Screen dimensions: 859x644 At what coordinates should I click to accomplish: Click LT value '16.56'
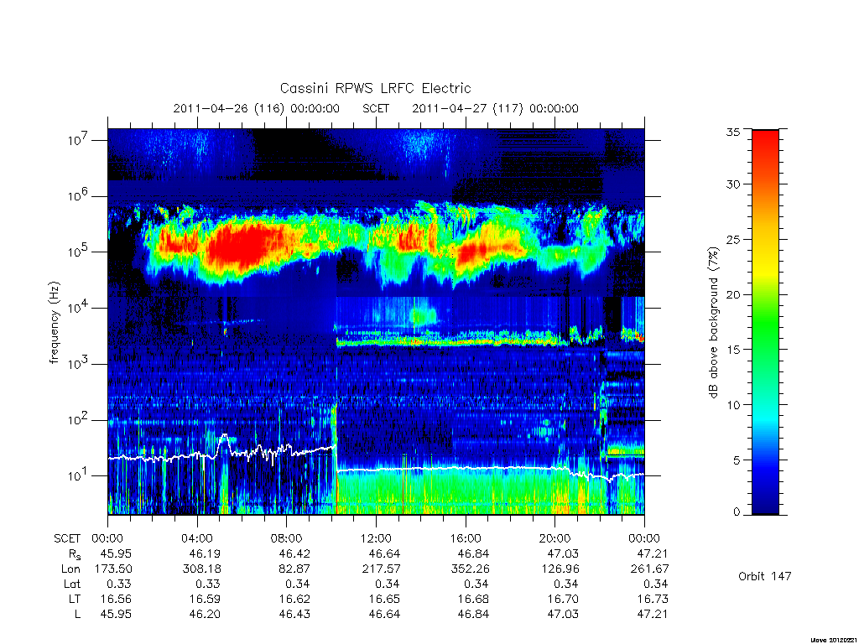pos(116,599)
